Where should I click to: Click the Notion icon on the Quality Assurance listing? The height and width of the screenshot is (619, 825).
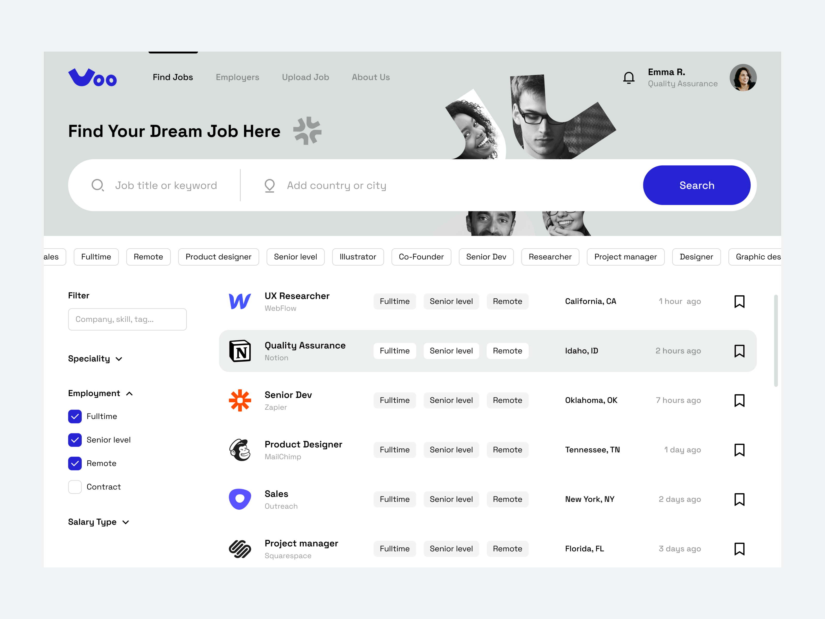240,351
